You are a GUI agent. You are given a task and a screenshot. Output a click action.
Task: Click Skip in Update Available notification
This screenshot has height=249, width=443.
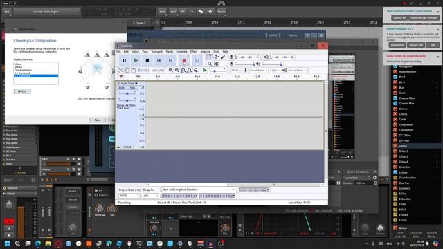tap(433, 45)
